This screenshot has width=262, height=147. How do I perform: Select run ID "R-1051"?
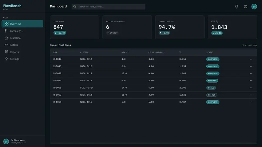[x=57, y=88]
